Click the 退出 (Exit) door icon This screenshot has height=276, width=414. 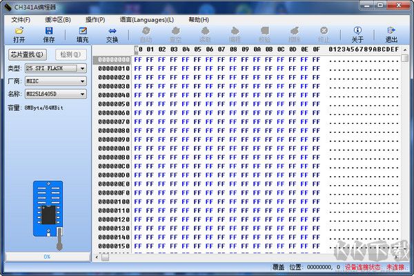pos(391,30)
